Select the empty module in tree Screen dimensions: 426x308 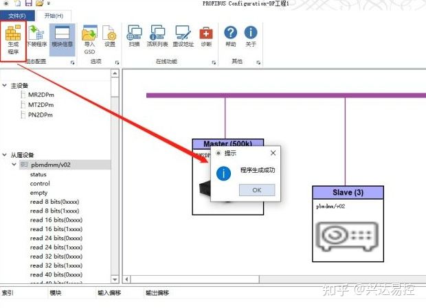(x=38, y=193)
